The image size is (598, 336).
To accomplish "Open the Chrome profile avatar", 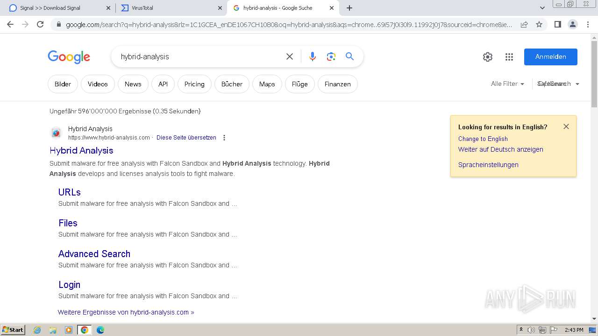I will tap(572, 24).
